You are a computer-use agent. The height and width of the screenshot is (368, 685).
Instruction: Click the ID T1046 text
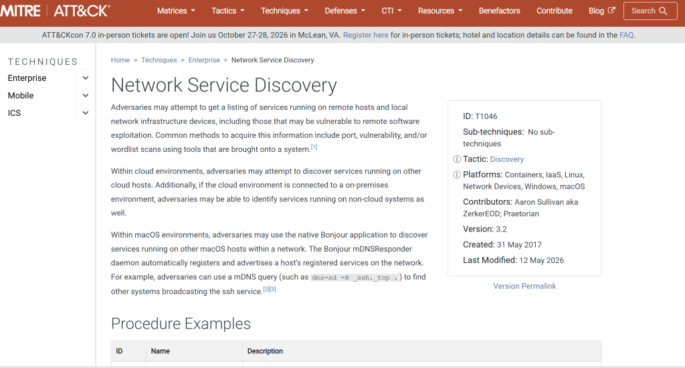480,116
